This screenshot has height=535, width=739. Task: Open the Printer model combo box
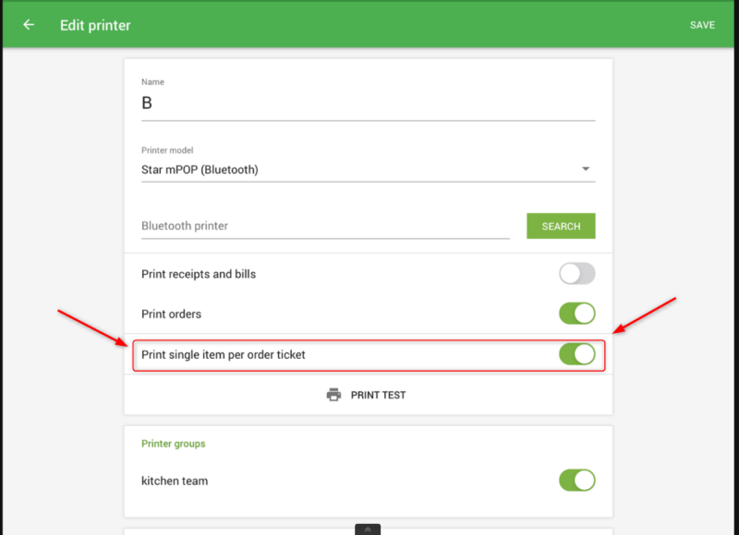click(x=360, y=170)
